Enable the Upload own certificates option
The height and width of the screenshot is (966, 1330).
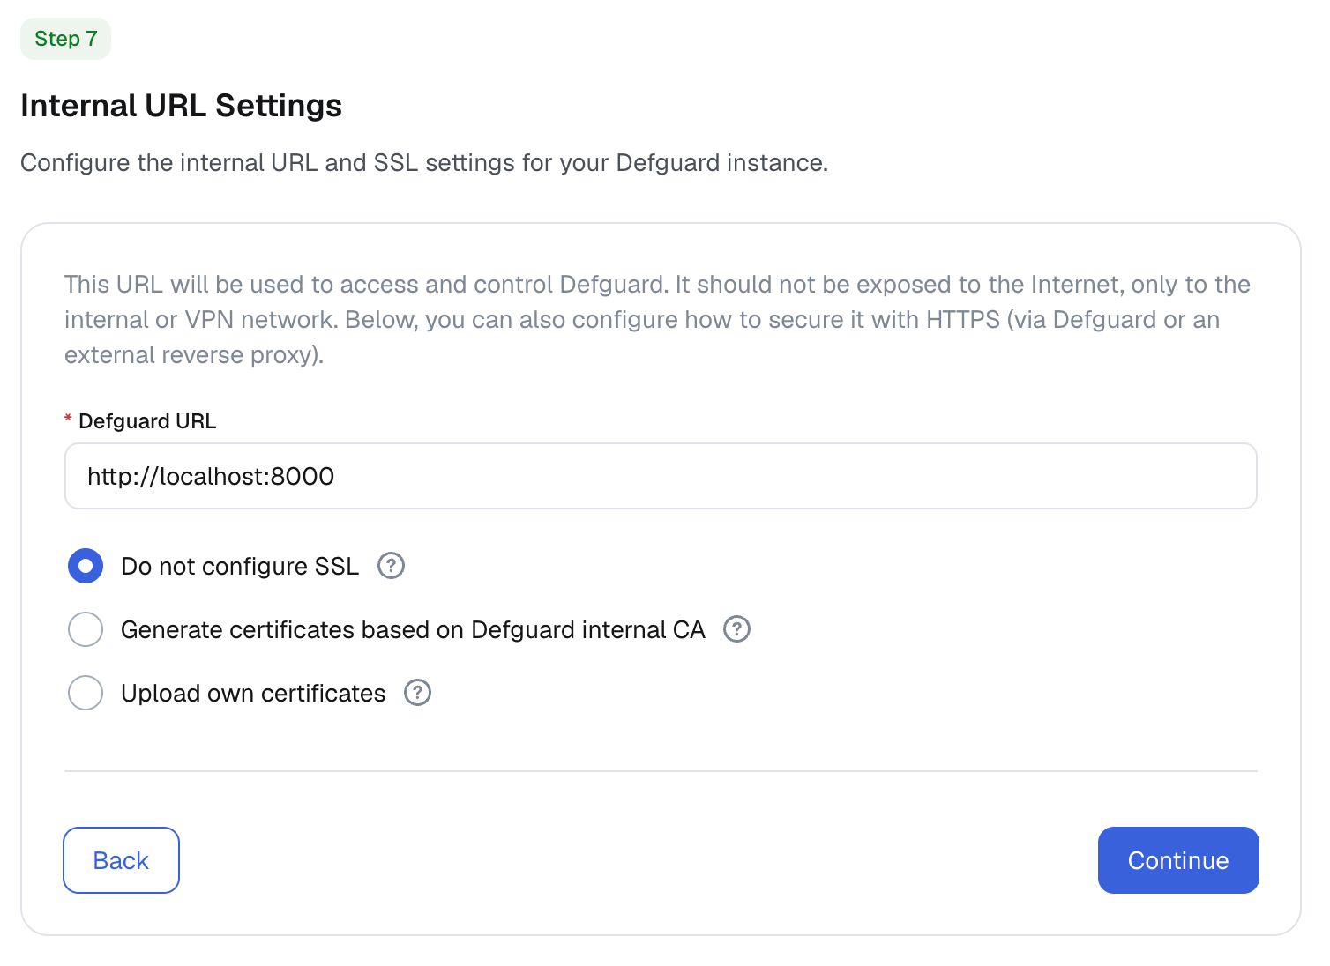click(x=86, y=693)
